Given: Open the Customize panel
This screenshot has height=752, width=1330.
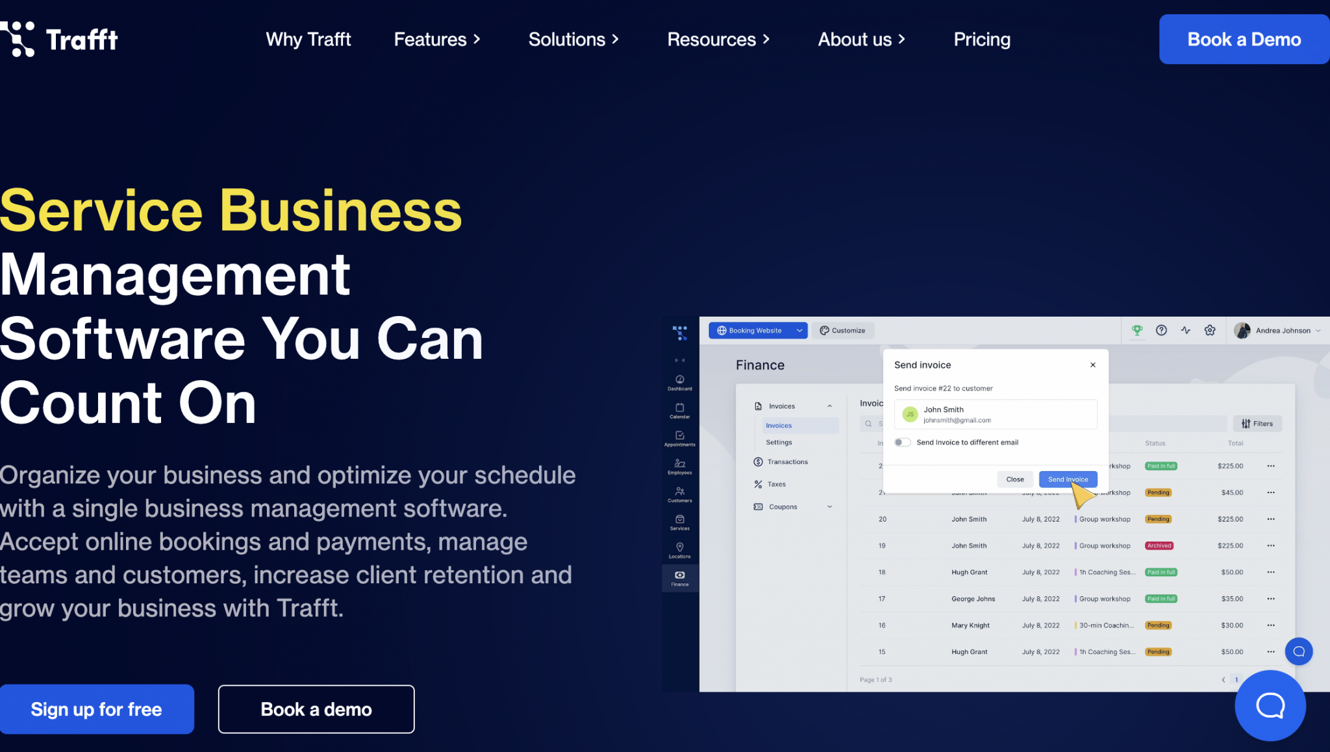Looking at the screenshot, I should click(842, 330).
